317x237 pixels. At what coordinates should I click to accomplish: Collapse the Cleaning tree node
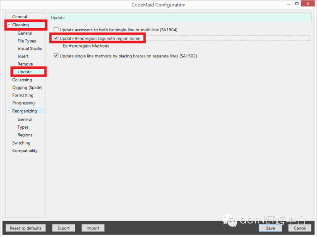(x=9, y=25)
